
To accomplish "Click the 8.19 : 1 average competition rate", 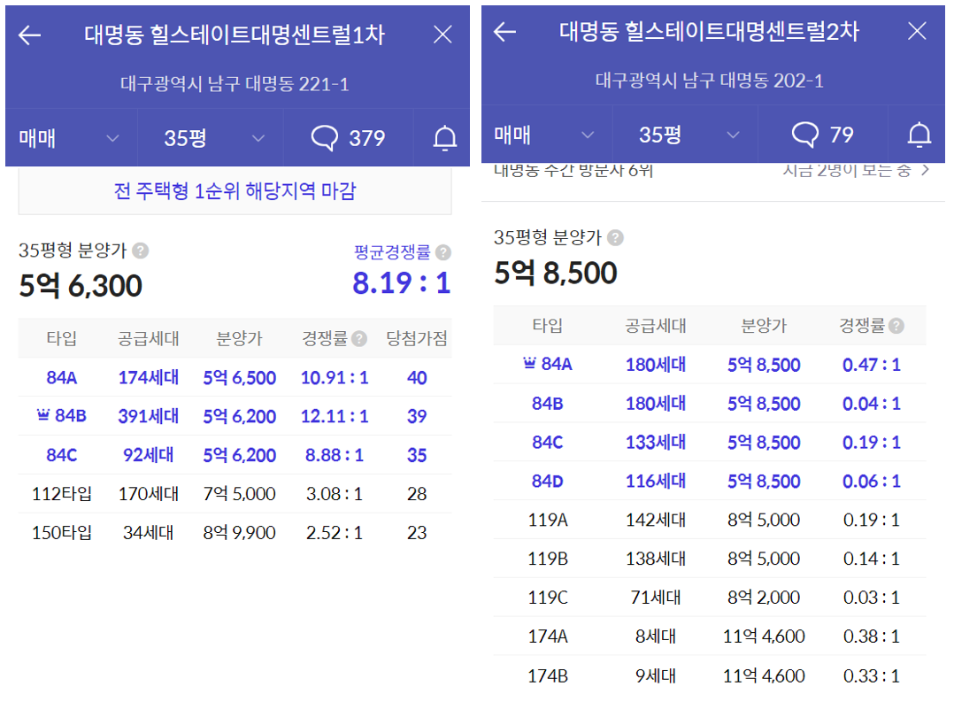I will click(x=402, y=283).
